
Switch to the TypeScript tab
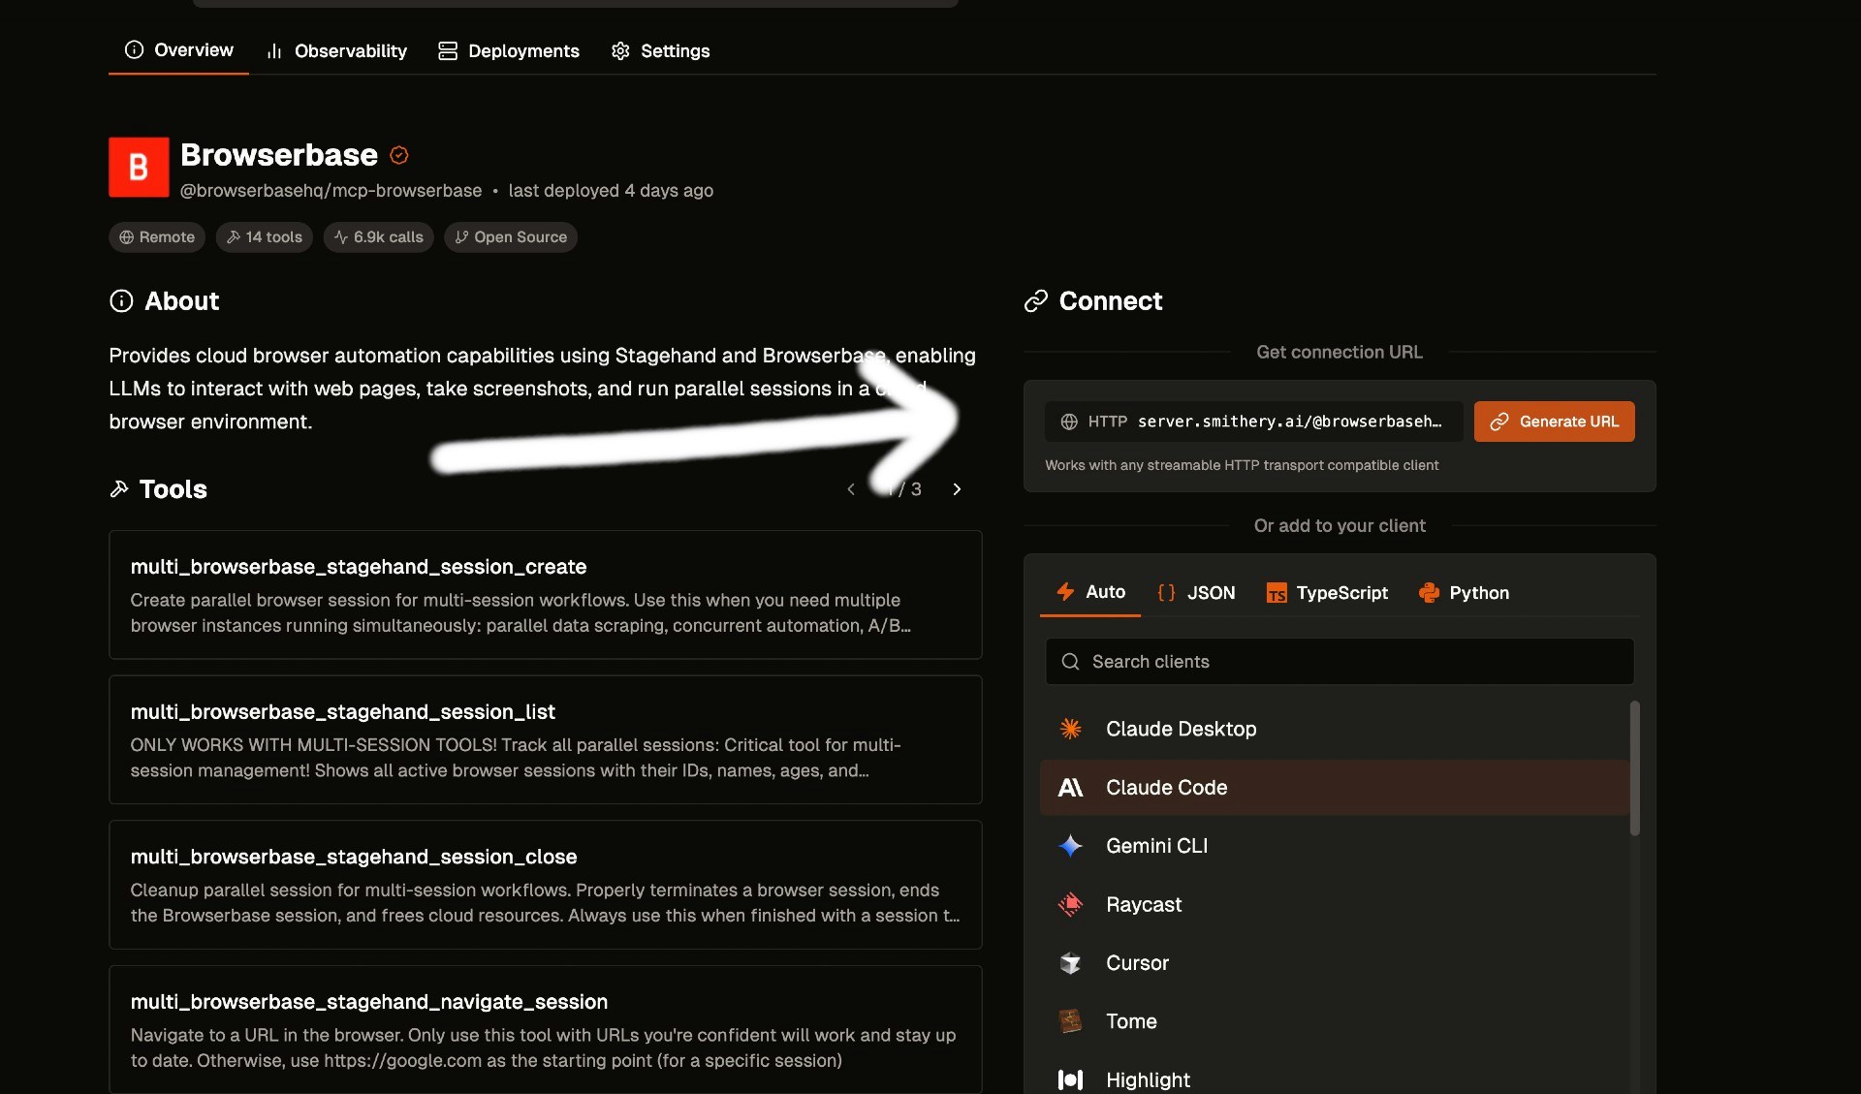1326,593
